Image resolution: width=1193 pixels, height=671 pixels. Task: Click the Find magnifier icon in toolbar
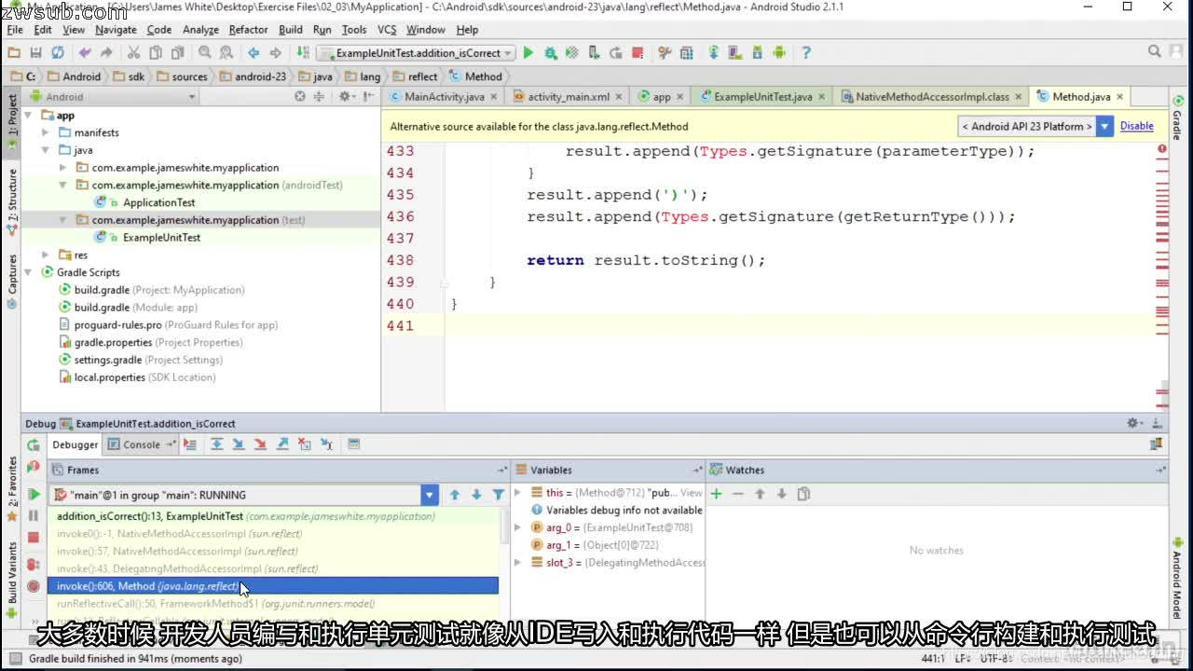point(205,53)
